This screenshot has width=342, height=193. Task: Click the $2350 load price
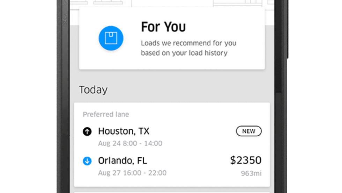coord(246,160)
